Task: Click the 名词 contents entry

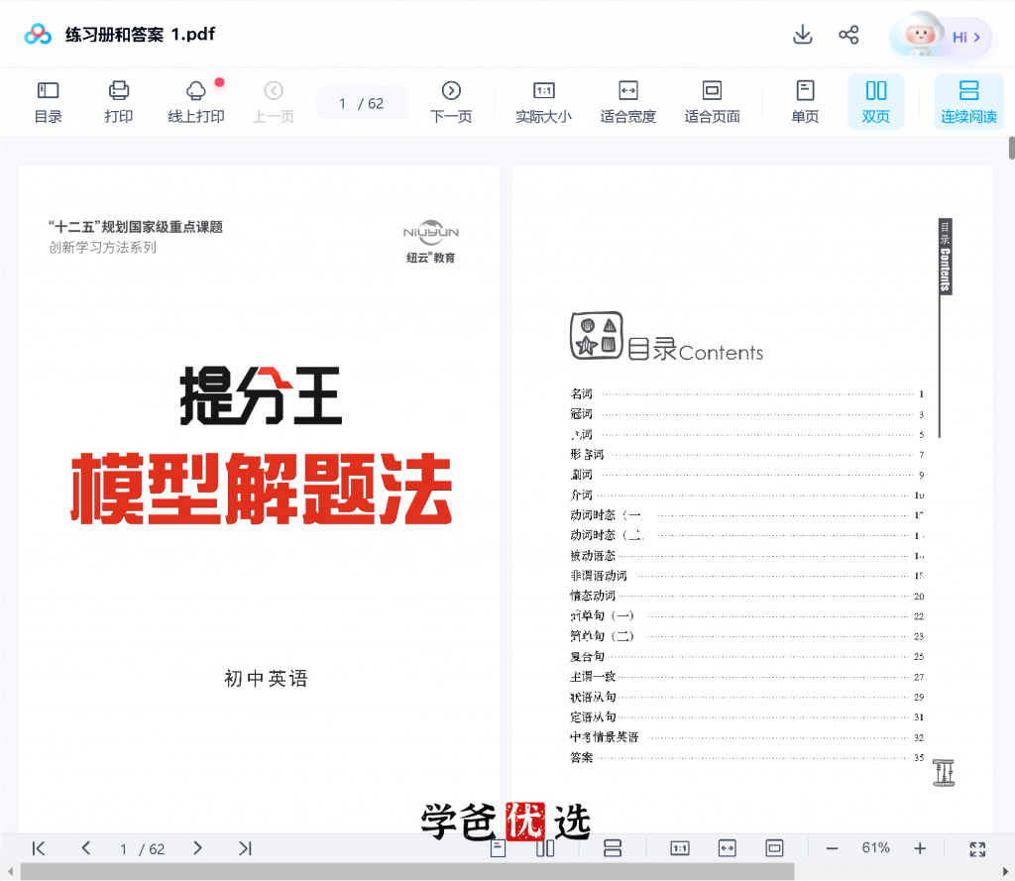Action: click(x=747, y=393)
